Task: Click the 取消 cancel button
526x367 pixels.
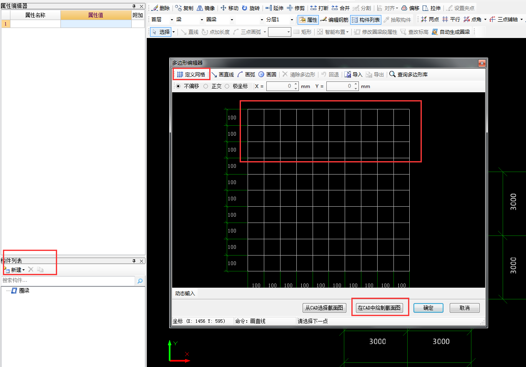Action: 465,308
